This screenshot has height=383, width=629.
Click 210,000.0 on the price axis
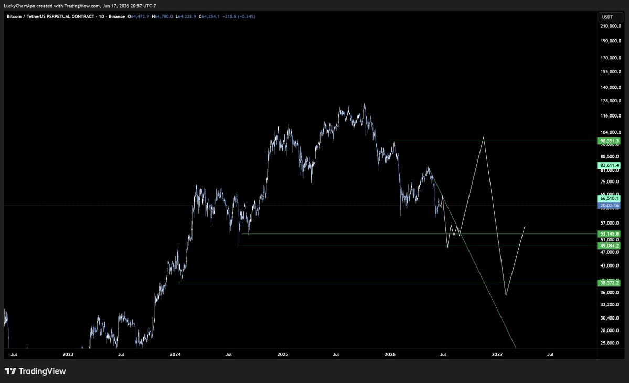click(x=611, y=26)
